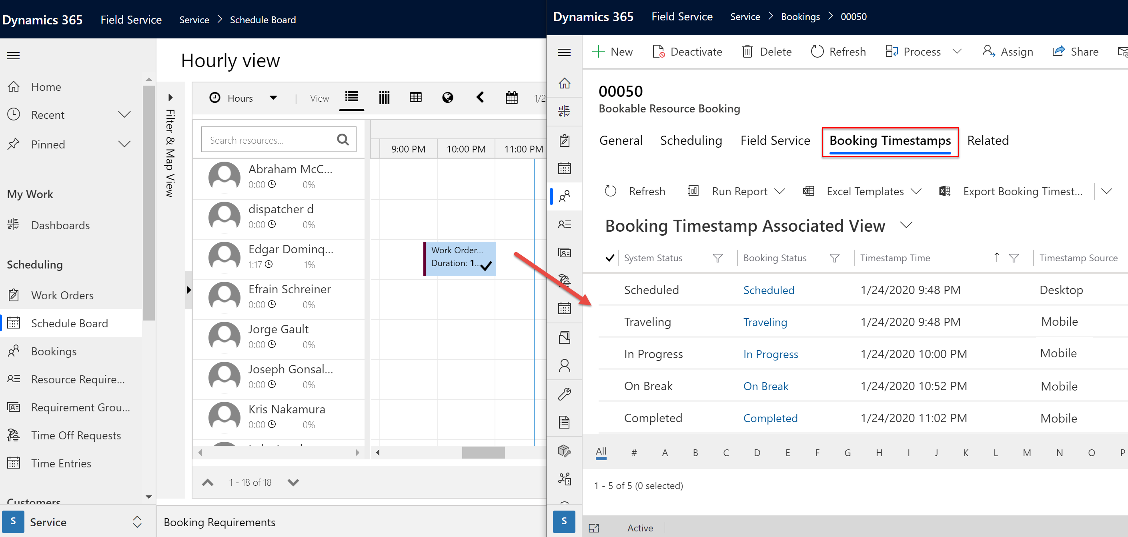Click the Traveling booking status link

(x=764, y=322)
